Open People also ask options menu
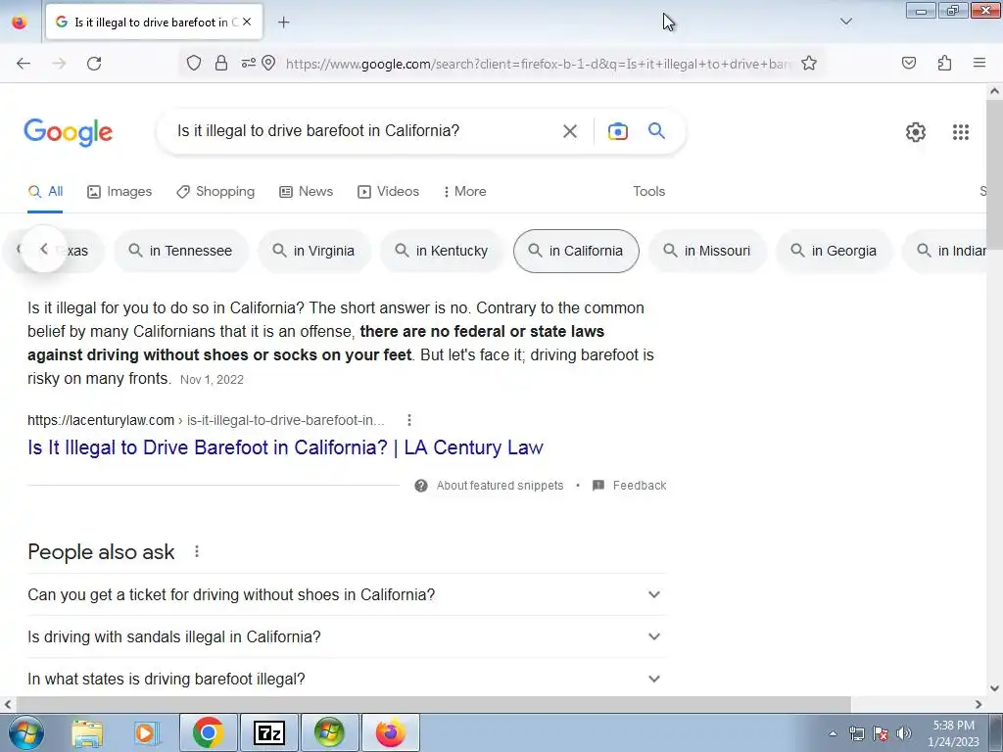The image size is (1003, 752). [197, 552]
